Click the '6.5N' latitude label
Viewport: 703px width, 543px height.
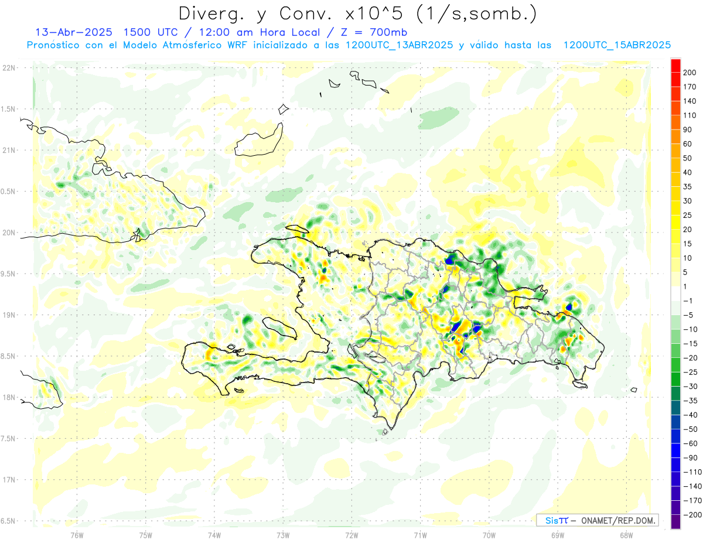(x=8, y=521)
